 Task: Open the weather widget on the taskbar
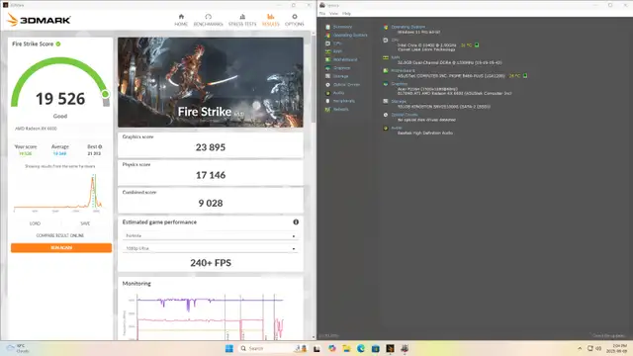pyautogui.click(x=17, y=348)
